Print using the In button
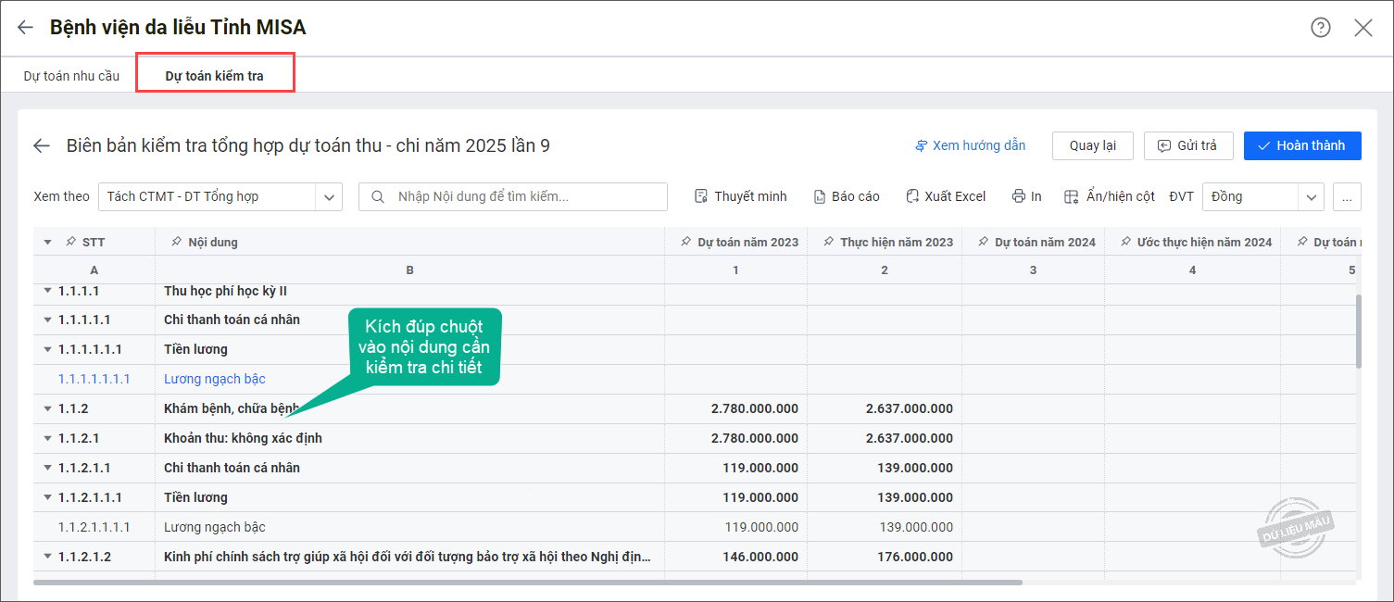1394x602 pixels. pos(1027,196)
